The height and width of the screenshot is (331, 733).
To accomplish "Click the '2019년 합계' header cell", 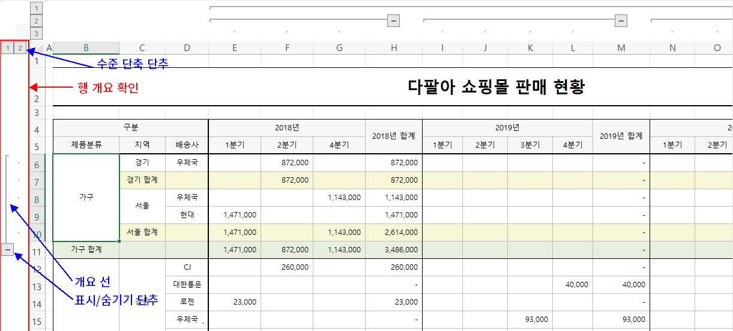I will pos(621,136).
